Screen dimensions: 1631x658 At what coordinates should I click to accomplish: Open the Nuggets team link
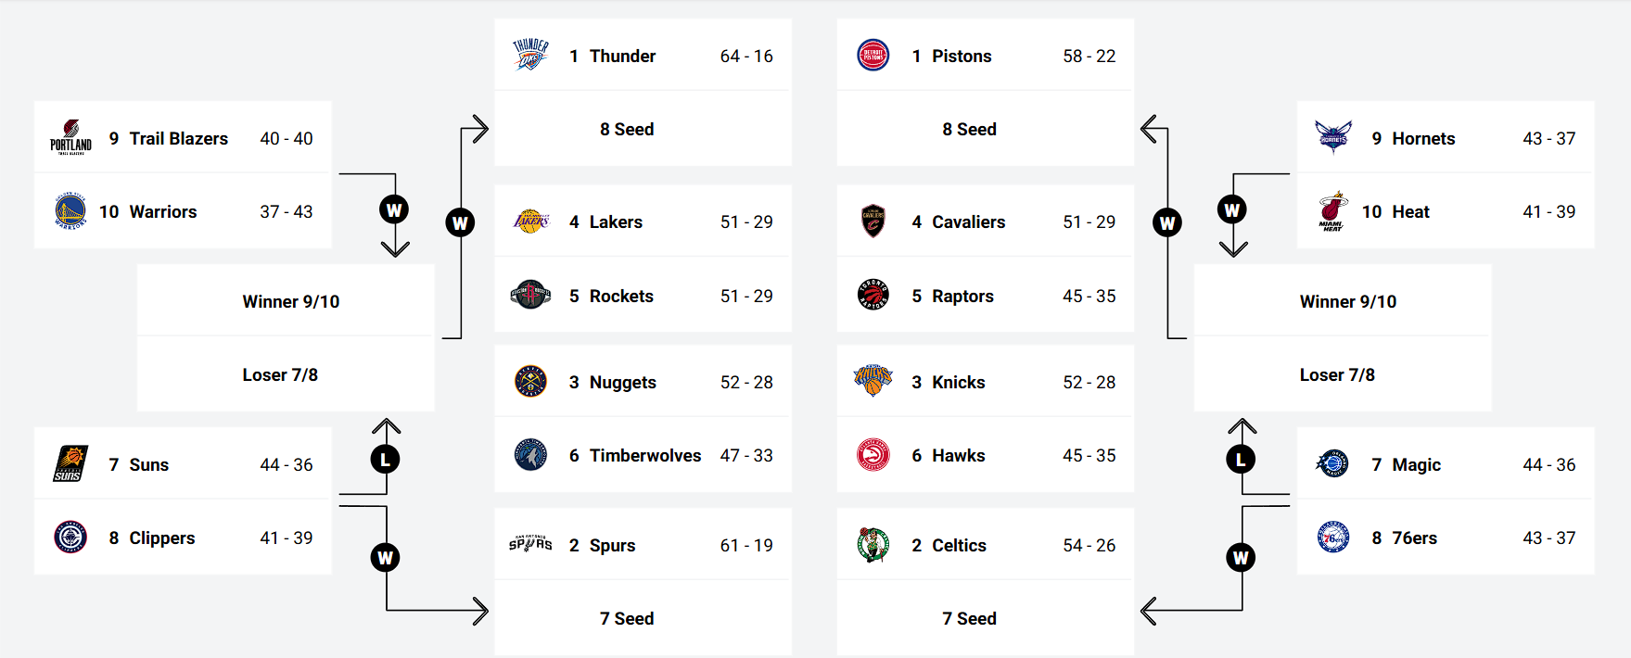[622, 382]
